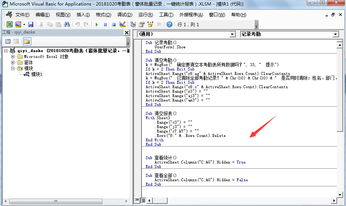Open the 工具(T) menu
346x206 pixels.
pyautogui.click(x=166, y=15)
